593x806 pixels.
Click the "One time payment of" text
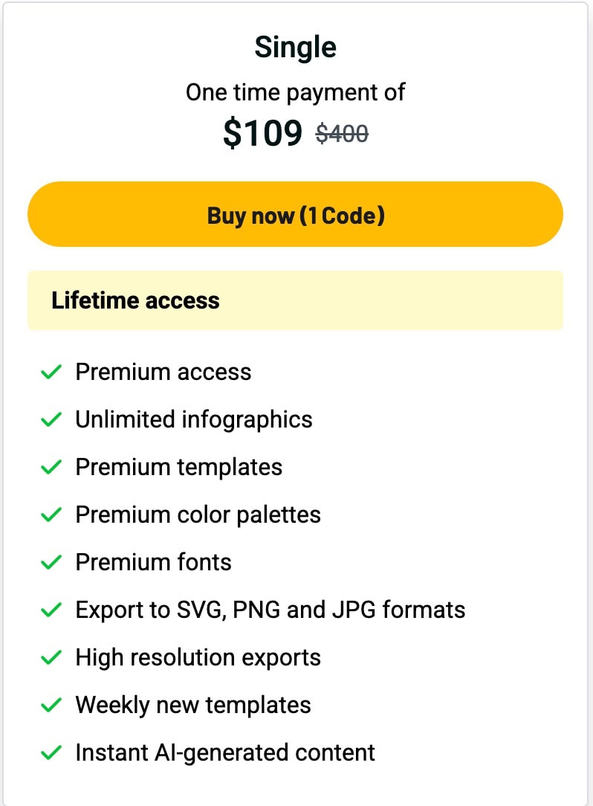pyautogui.click(x=295, y=92)
